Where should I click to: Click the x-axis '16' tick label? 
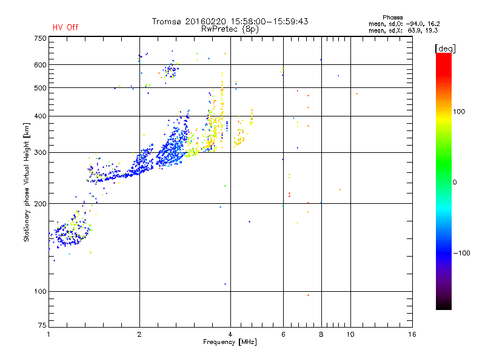point(412,334)
